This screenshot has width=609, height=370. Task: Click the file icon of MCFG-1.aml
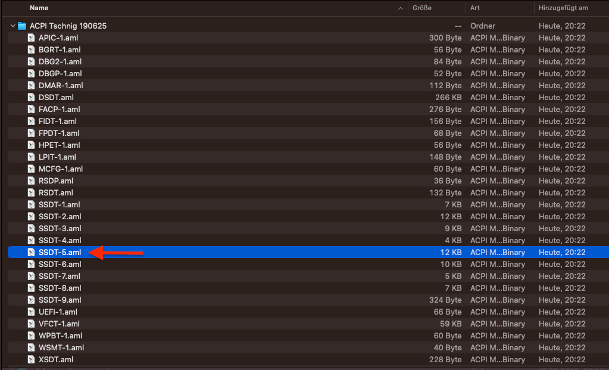(31, 169)
